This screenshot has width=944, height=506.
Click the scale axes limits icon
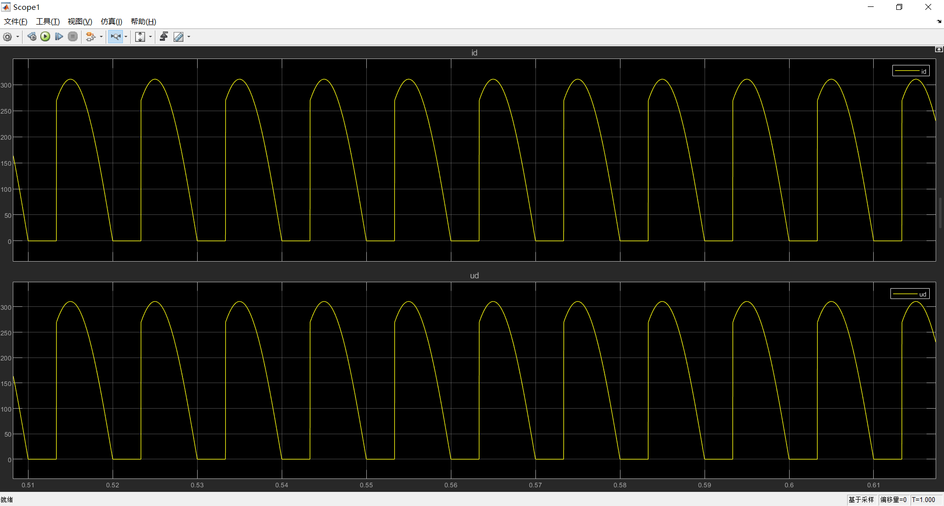click(x=140, y=37)
